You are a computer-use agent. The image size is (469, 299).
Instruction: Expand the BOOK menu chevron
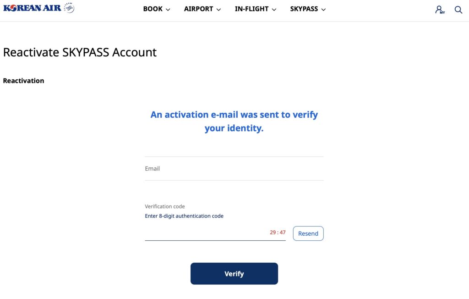tap(168, 10)
